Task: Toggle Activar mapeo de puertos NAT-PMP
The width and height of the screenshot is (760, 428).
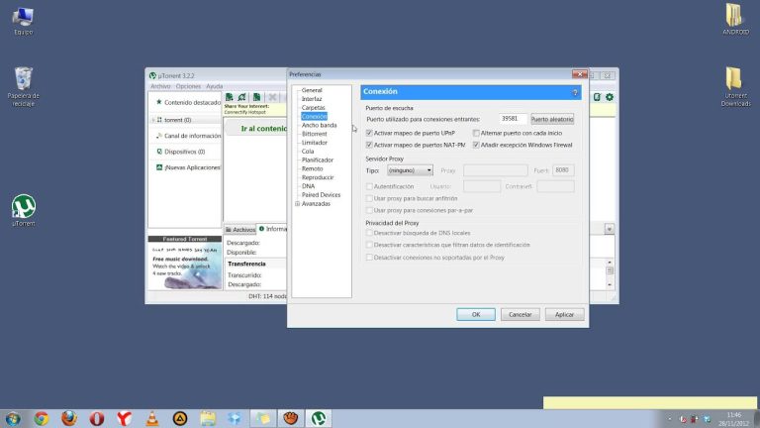Action: [x=369, y=145]
